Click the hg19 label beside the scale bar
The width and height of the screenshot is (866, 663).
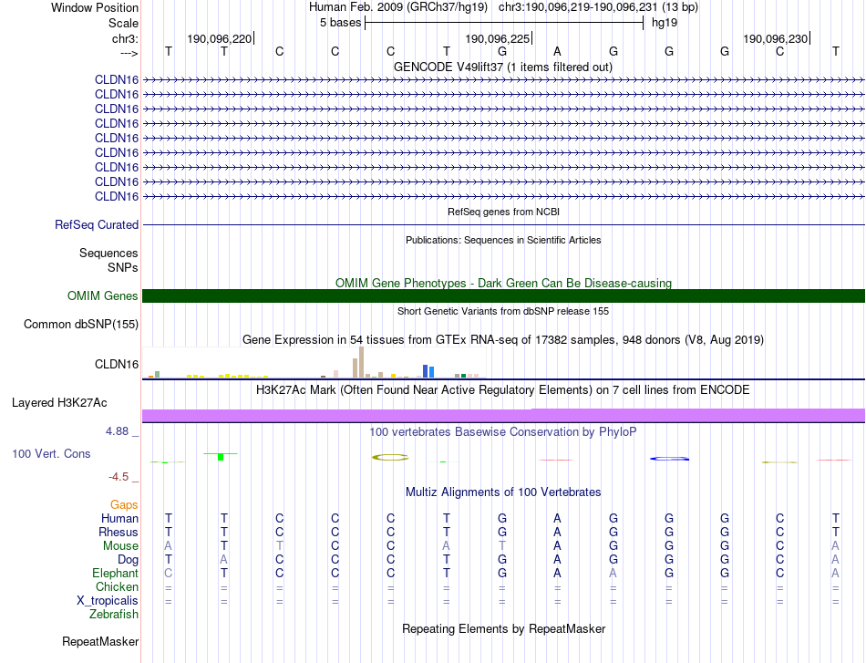[x=665, y=23]
